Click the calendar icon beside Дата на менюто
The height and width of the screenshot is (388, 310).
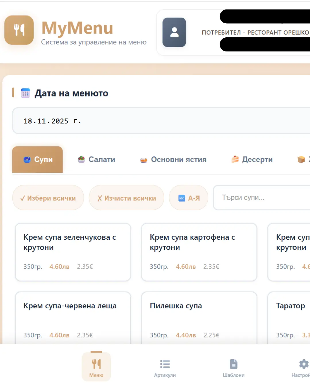(26, 93)
